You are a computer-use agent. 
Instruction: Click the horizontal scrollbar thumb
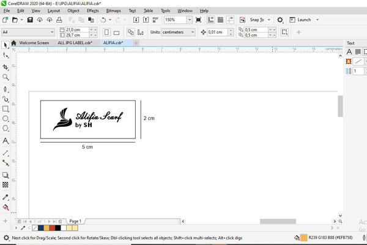click(x=278, y=221)
